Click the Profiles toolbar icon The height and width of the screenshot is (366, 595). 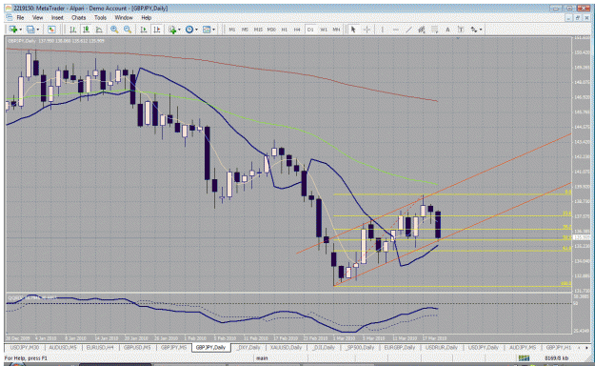click(30, 30)
